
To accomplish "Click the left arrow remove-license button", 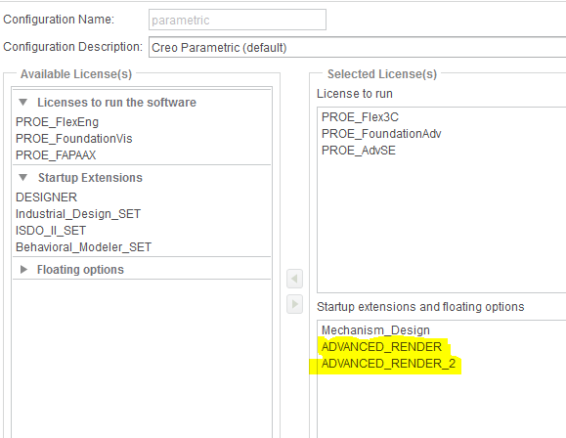I will [294, 279].
